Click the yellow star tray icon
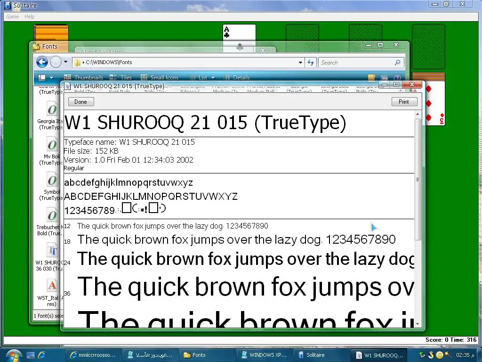 point(447,355)
